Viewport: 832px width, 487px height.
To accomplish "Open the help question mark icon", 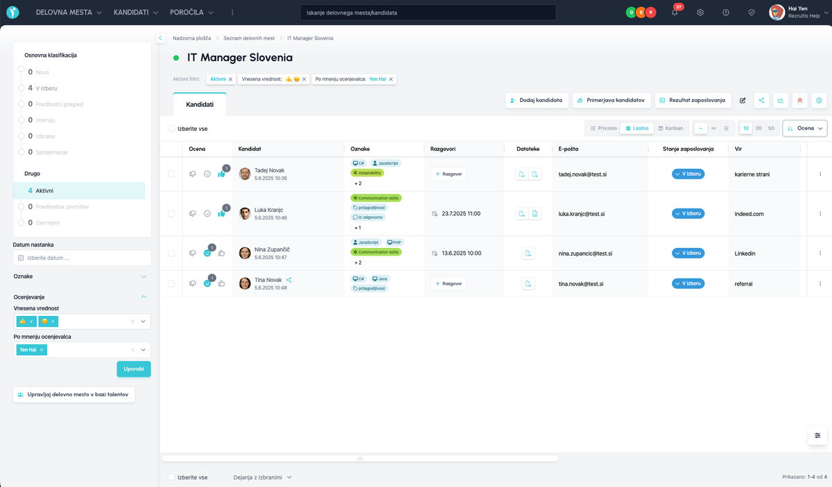I will click(x=726, y=12).
